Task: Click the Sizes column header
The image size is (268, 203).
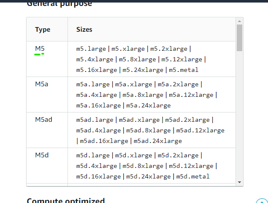Action: click(84, 30)
